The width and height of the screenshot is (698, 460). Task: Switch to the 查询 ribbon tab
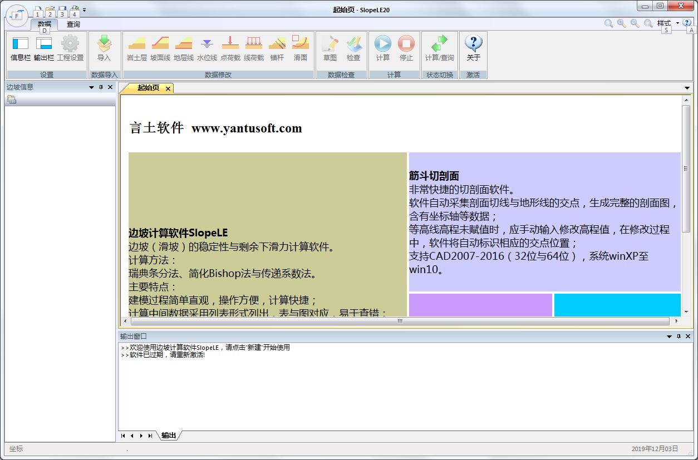tap(73, 24)
